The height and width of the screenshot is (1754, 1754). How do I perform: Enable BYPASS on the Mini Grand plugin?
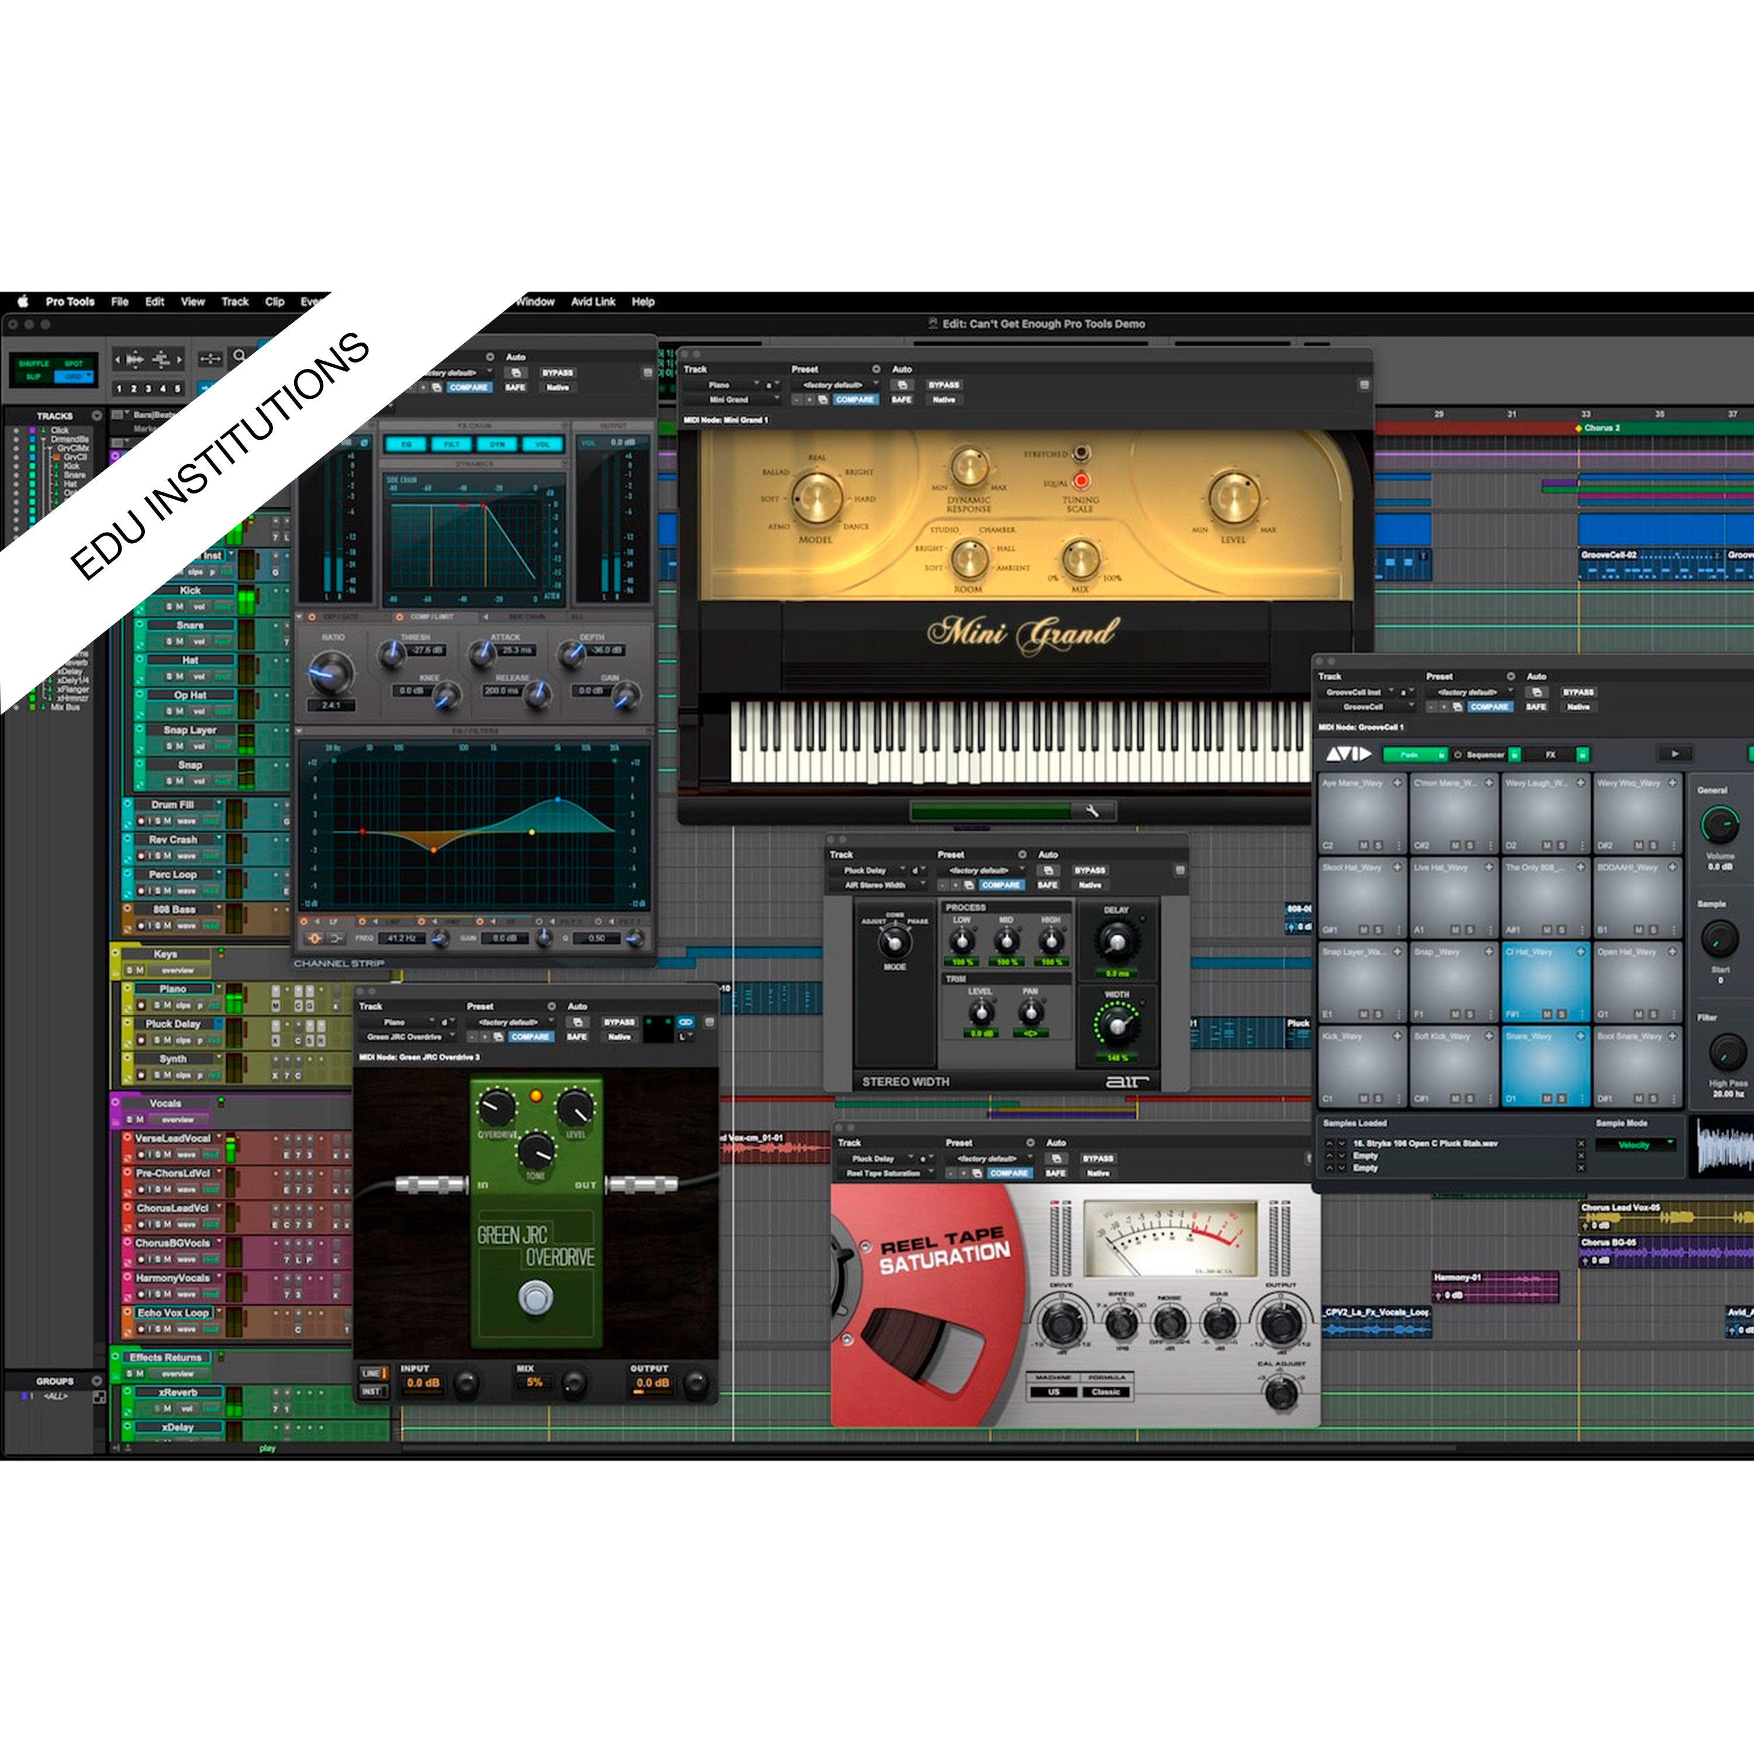coord(944,385)
